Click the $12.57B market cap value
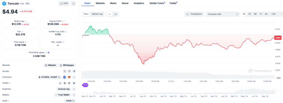283x103 pixels. pos(16,24)
